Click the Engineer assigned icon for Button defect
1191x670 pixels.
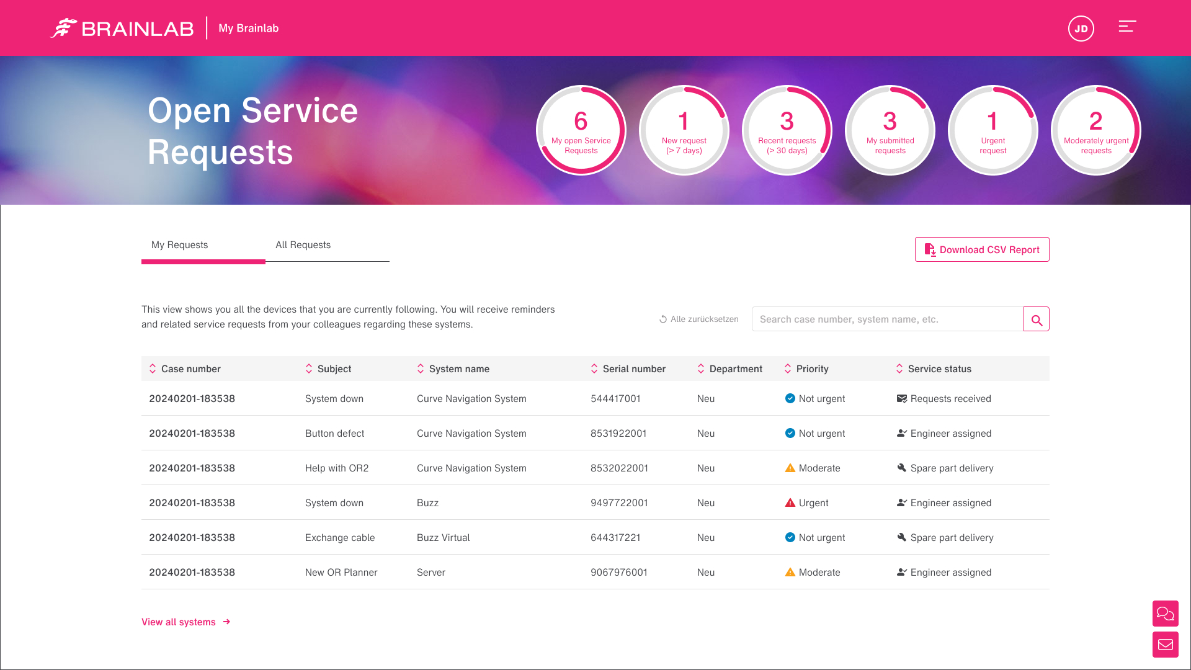[902, 433]
